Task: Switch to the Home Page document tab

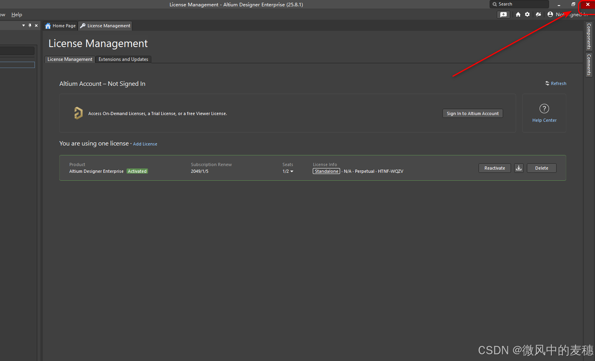Action: point(60,26)
